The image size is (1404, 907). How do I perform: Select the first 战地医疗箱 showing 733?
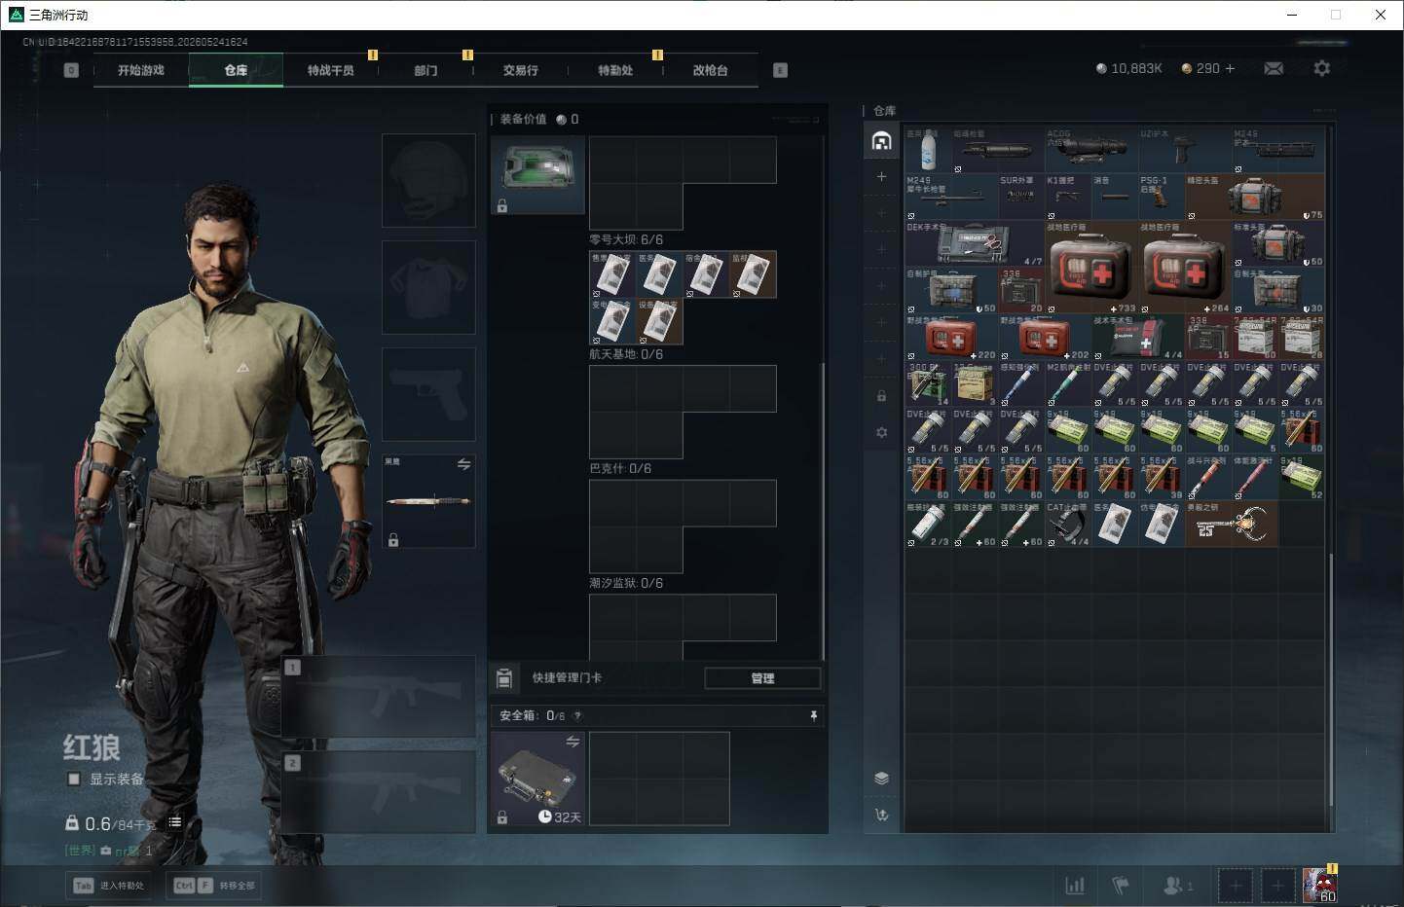coord(1090,268)
